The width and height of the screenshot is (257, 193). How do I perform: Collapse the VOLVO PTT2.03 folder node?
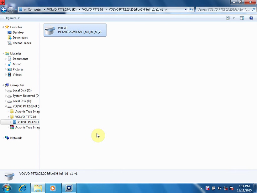(8, 117)
